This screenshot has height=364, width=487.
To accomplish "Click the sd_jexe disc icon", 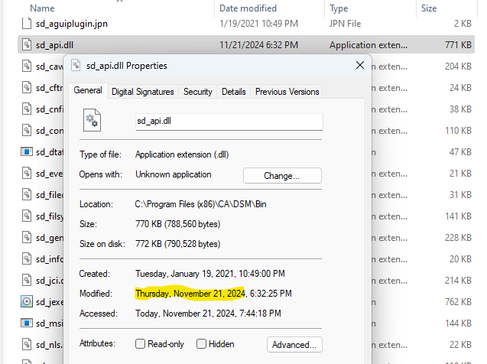I will click(27, 301).
